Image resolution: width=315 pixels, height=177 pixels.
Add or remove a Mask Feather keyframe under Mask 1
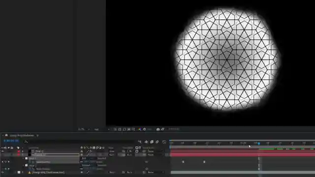[x=5, y=162]
